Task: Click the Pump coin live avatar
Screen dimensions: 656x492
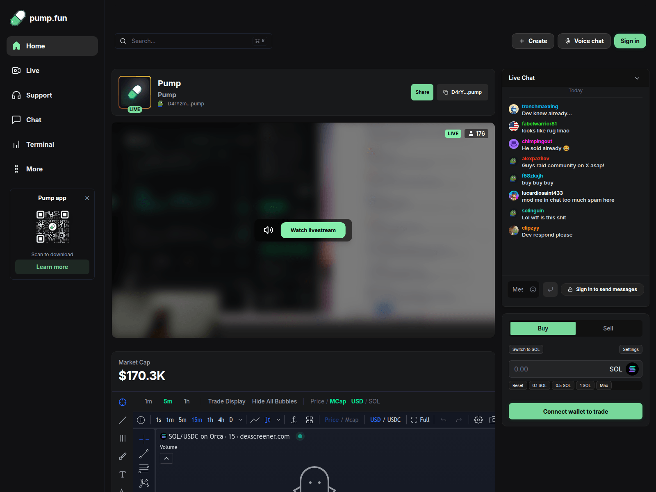Action: coord(135,93)
